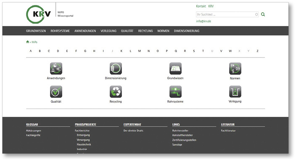Select letter E in the alphabet index

[x=67, y=51]
